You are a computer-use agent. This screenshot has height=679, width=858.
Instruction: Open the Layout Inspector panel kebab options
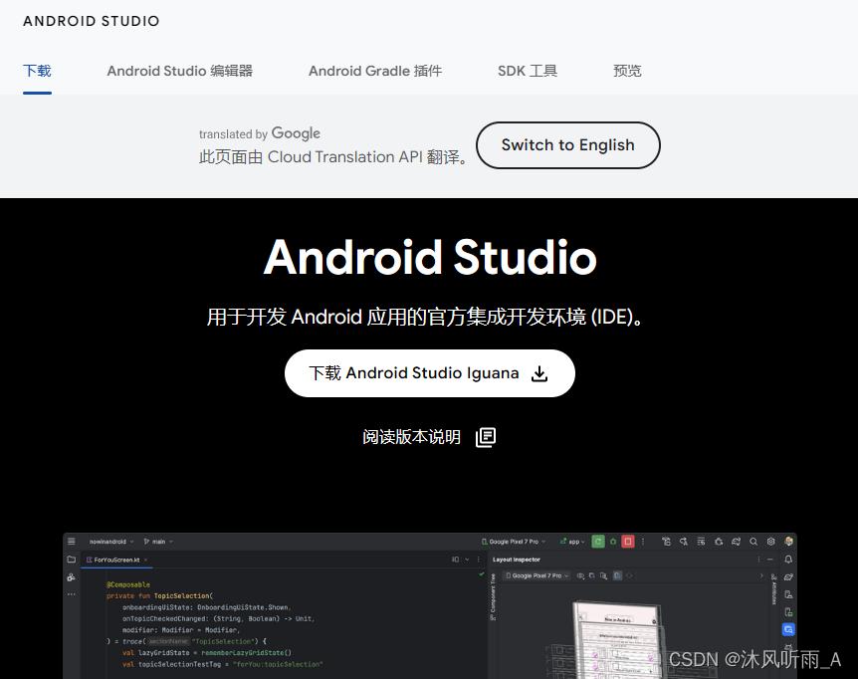(758, 560)
